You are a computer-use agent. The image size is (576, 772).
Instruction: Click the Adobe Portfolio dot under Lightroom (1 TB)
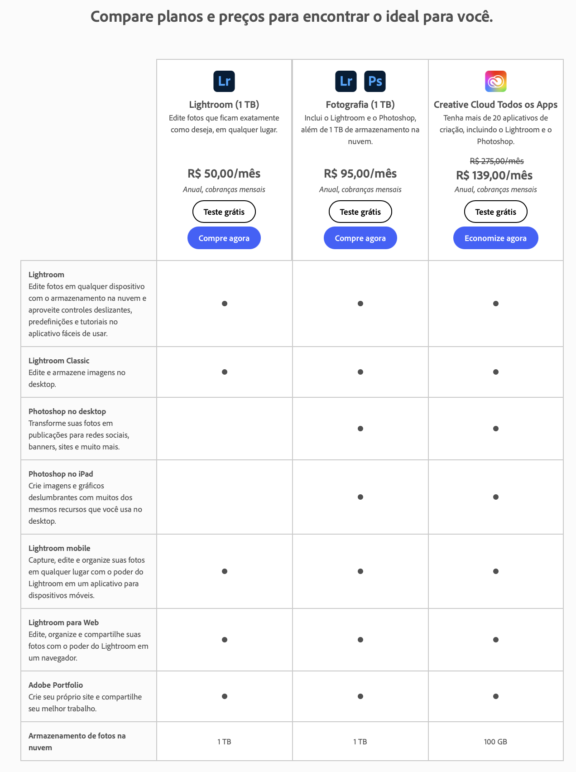tap(225, 696)
